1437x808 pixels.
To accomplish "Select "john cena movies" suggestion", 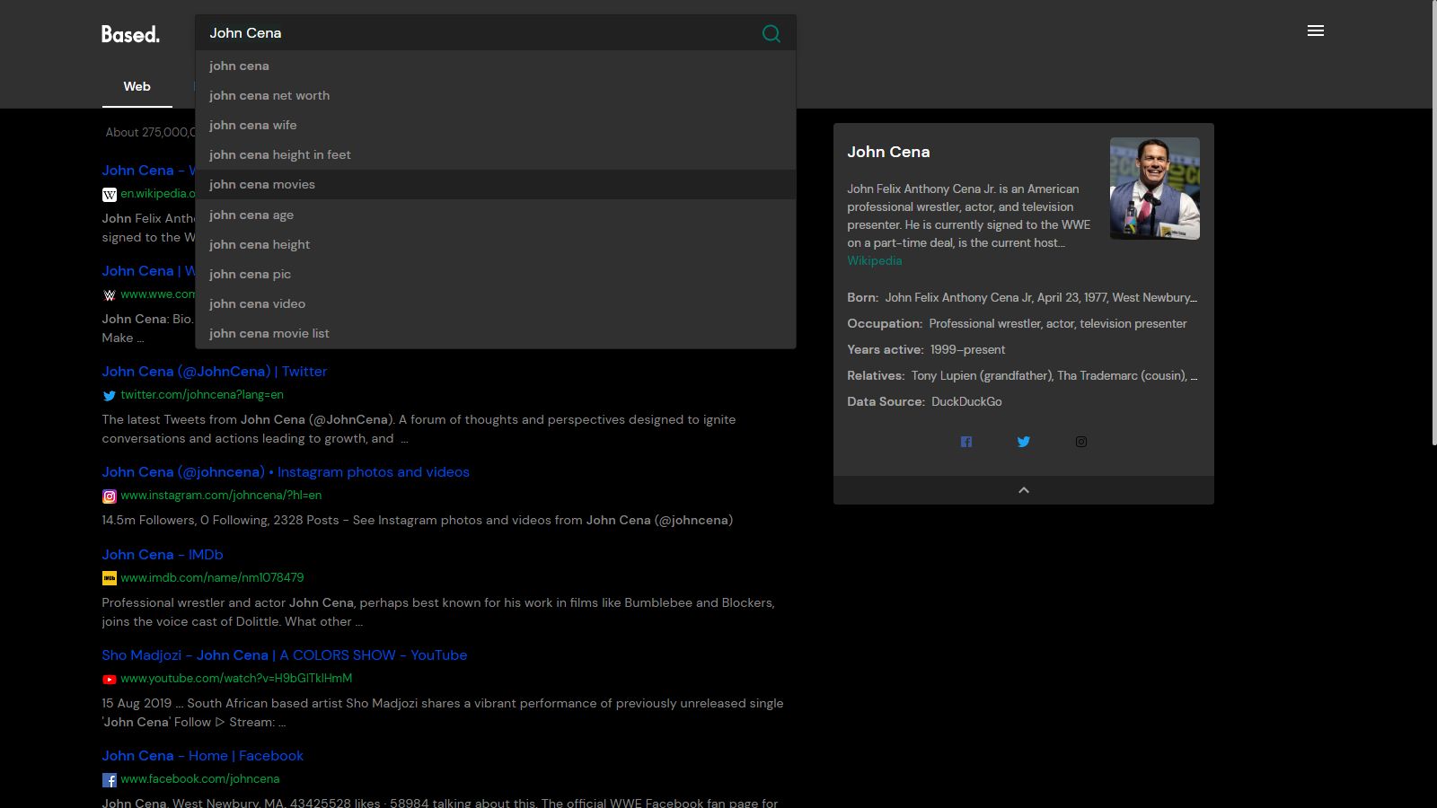I will 262,184.
